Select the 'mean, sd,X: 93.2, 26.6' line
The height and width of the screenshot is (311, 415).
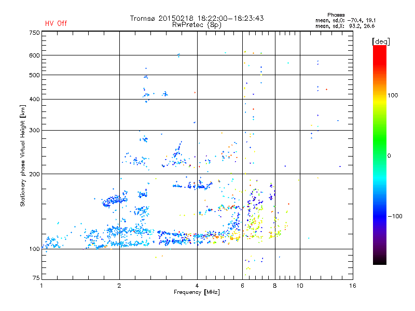click(x=345, y=26)
